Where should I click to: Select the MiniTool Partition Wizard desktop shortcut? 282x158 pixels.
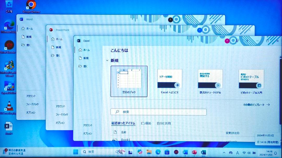coord(9,69)
